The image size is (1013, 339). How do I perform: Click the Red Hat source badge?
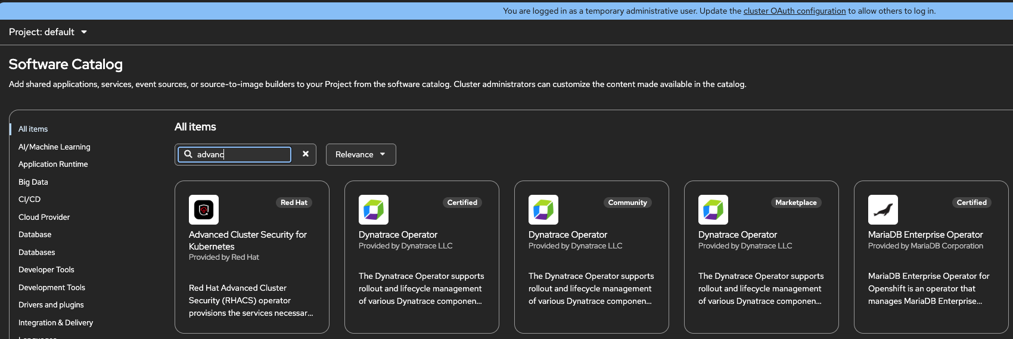[294, 203]
